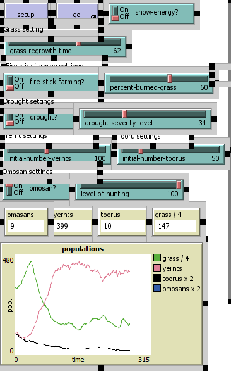This screenshot has width=231, height=376.
Task: Click the initial-number-toorus slider handle
Action: point(141,151)
